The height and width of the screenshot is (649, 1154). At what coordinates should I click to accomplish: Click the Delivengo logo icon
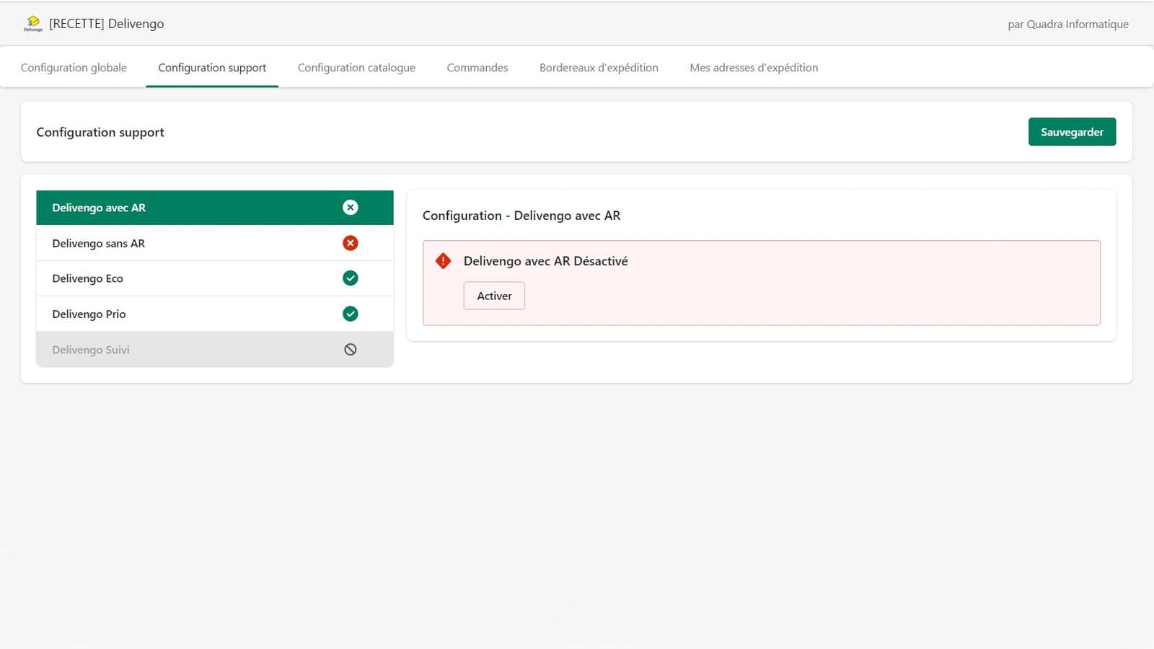click(x=32, y=23)
